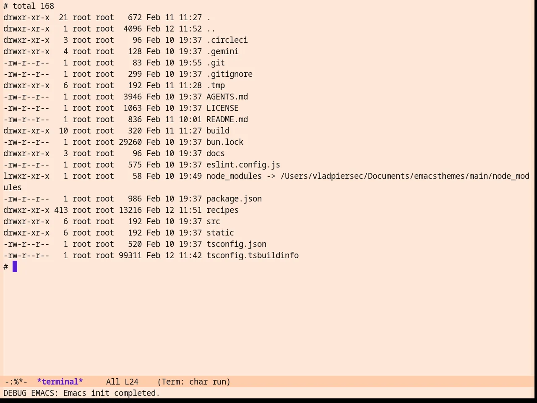This screenshot has width=537, height=403.
Task: Click the 'All' position indicator in mode line
Action: coord(113,382)
